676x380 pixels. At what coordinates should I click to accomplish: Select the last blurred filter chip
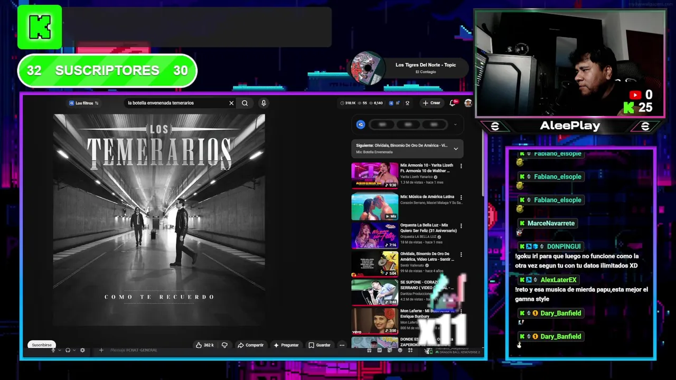(434, 125)
